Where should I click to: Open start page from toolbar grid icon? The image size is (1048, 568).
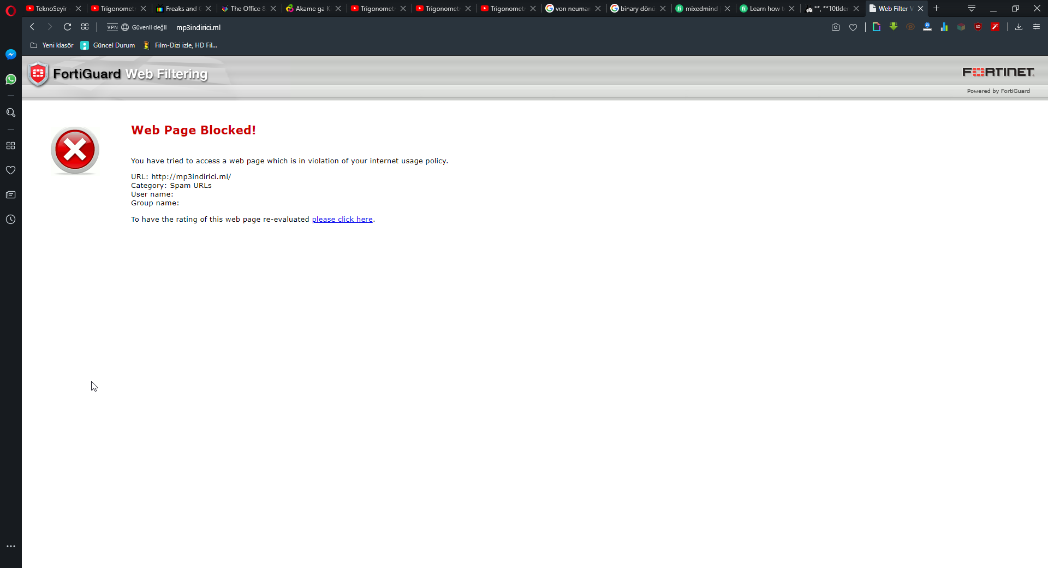coord(85,27)
